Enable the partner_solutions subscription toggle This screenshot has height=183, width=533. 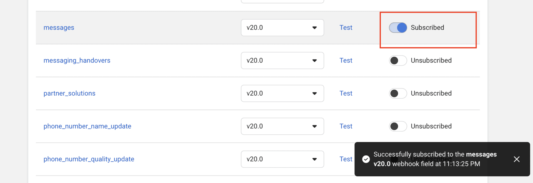click(x=398, y=93)
